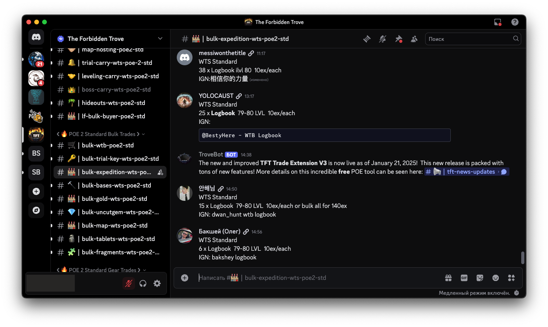Open User Settings gear
This screenshot has width=548, height=327.
click(x=157, y=283)
